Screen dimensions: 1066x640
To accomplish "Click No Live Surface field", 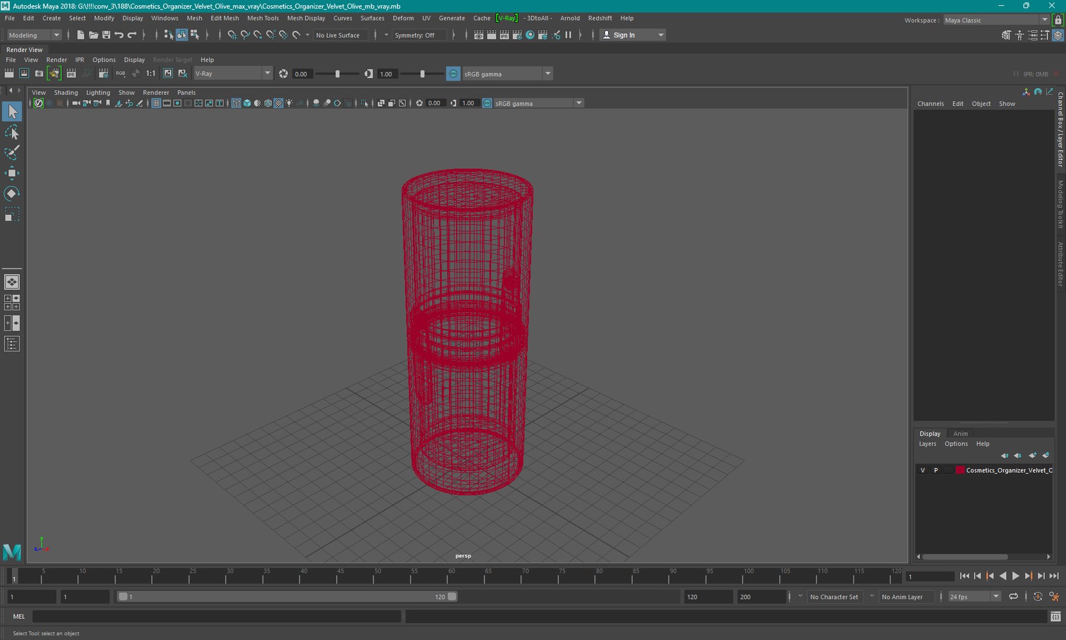I will click(x=341, y=35).
